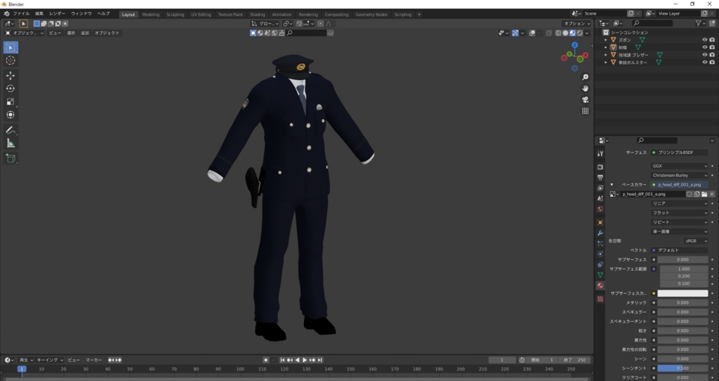Disable rendering of 拳銃ホルスター with its camera icon
The width and height of the screenshot is (719, 381).
coord(712,63)
